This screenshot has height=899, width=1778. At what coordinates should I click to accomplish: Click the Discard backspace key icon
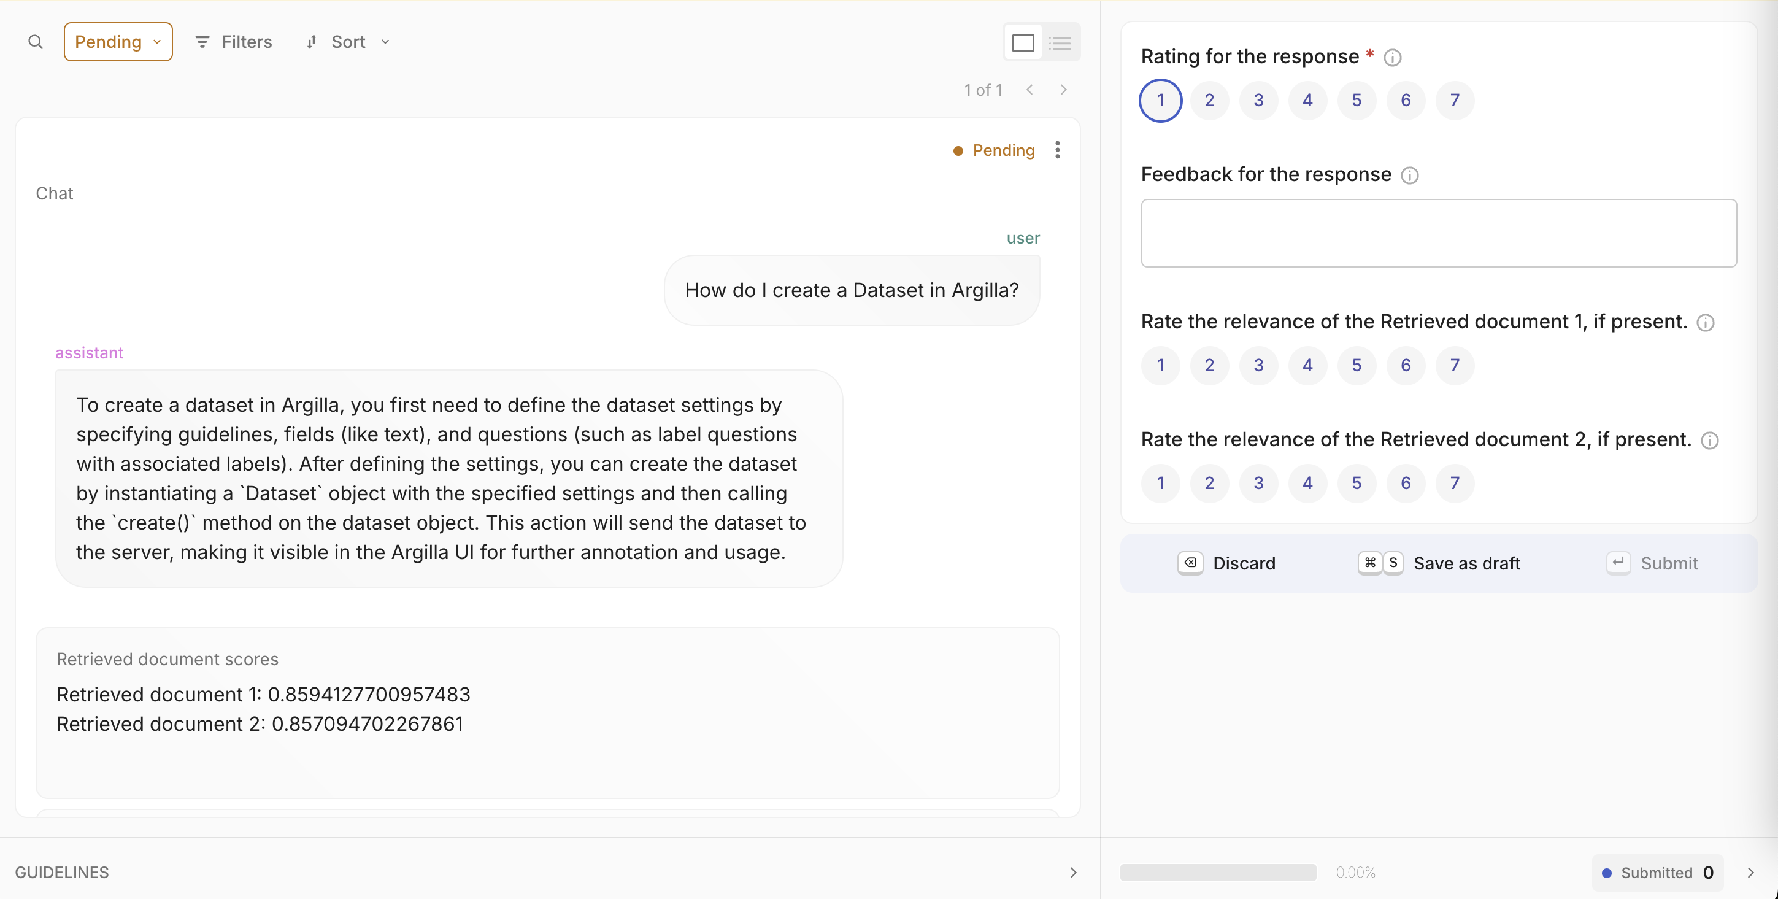click(x=1190, y=563)
